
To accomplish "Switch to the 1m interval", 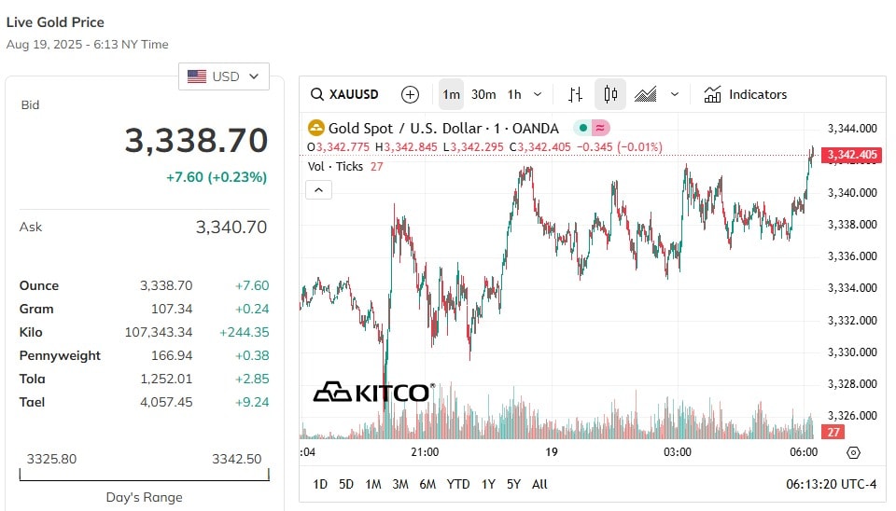I will [x=451, y=94].
